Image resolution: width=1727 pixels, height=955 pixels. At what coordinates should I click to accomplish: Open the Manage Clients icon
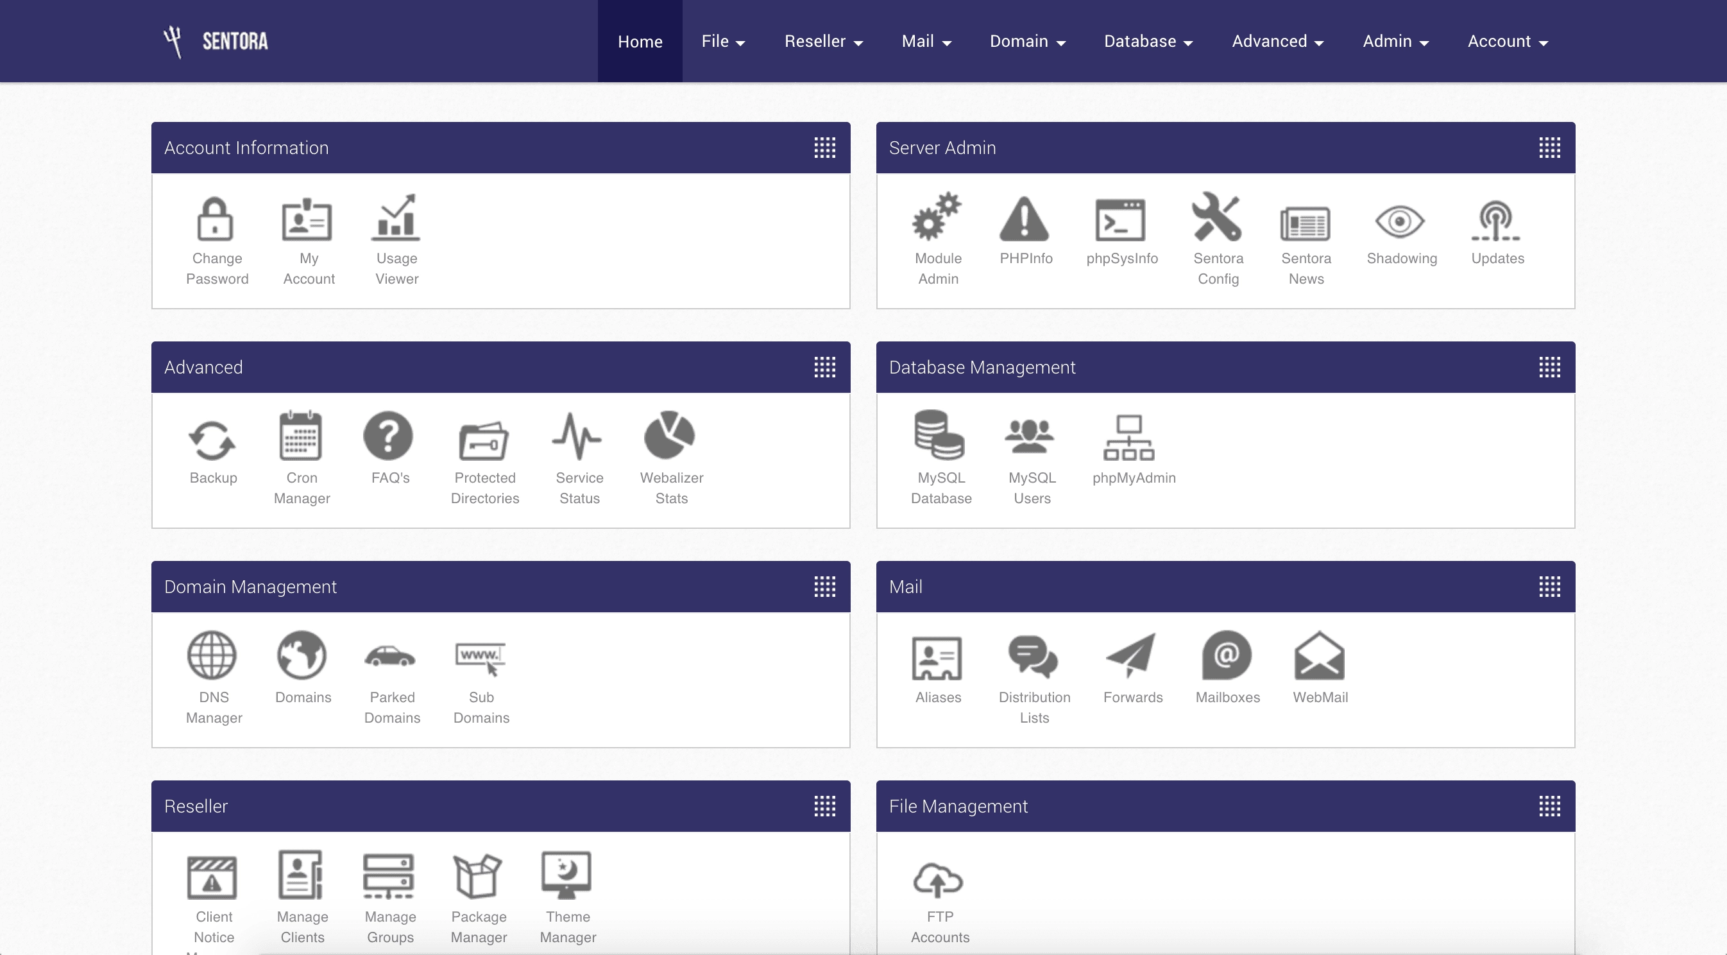tap(300, 875)
